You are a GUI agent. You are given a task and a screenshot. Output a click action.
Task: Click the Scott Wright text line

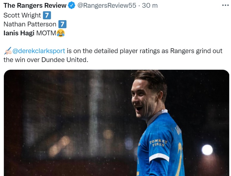(22, 15)
